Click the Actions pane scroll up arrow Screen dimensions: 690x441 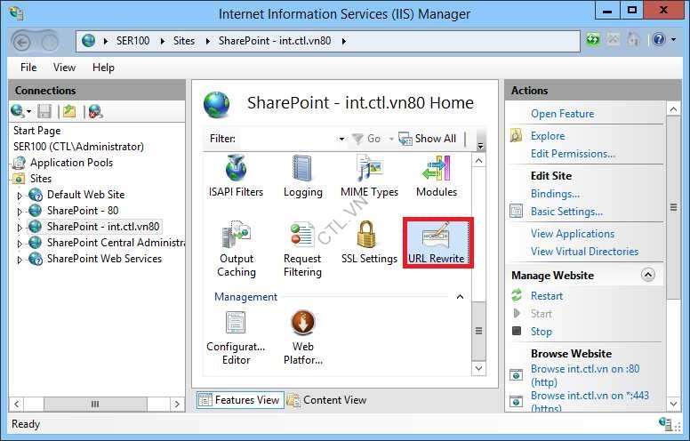coord(673,108)
